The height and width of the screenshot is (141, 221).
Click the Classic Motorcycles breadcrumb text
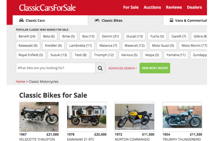click(x=44, y=82)
